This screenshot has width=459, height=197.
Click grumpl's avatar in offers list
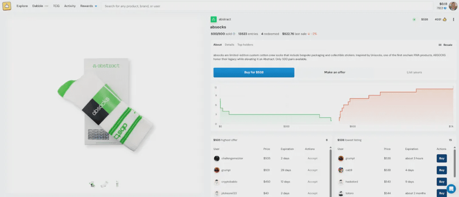[x=217, y=170]
